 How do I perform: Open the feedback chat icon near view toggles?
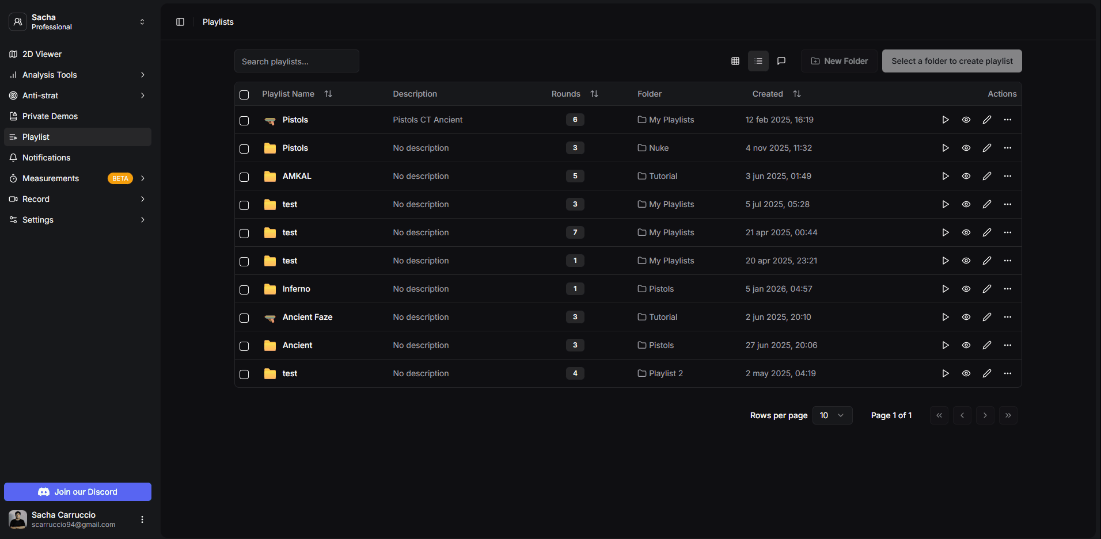781,60
